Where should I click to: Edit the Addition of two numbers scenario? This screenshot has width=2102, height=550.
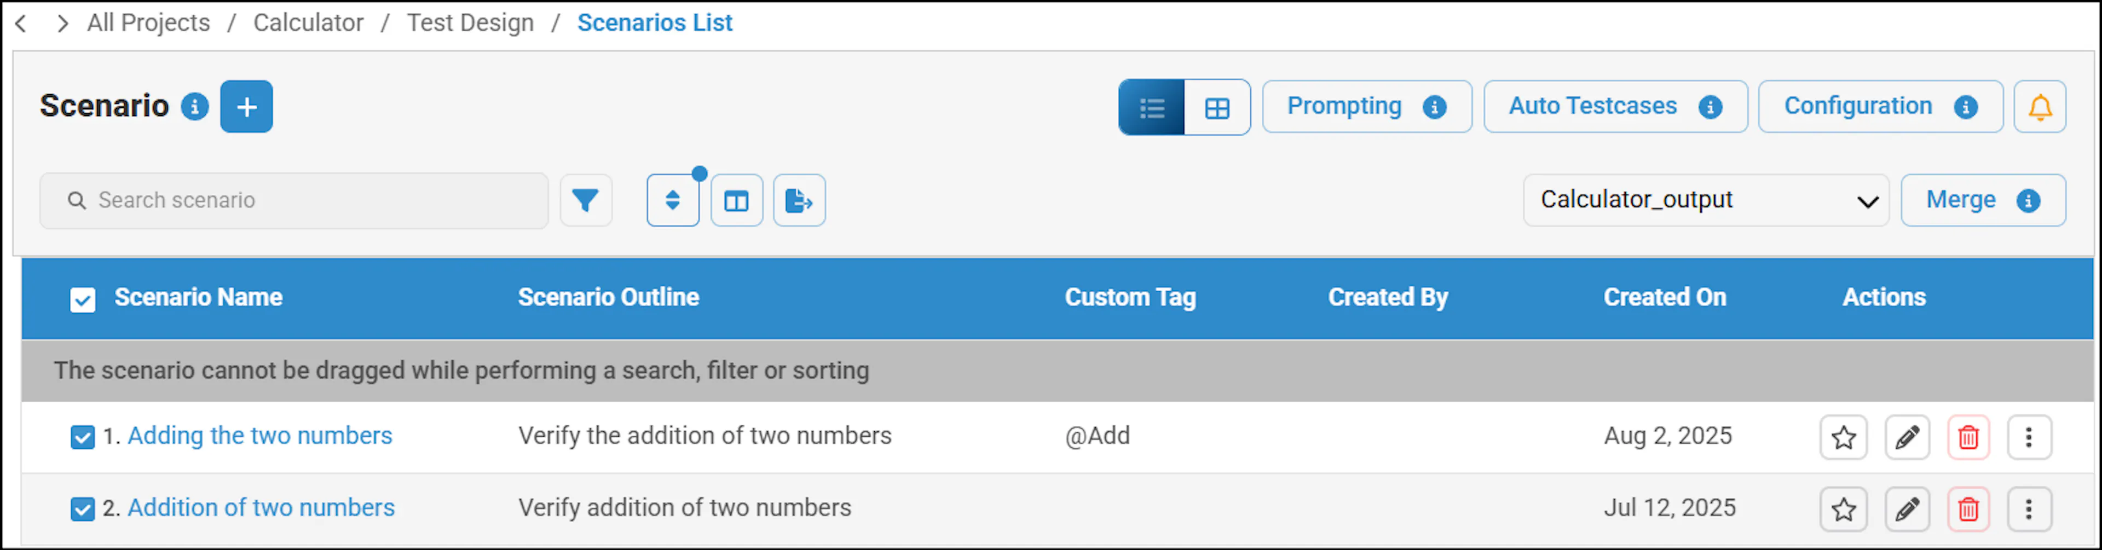point(1907,509)
